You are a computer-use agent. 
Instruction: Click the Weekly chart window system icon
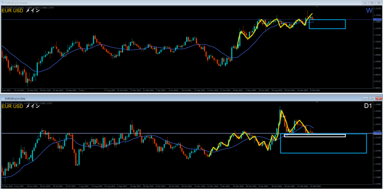pos(3,3)
